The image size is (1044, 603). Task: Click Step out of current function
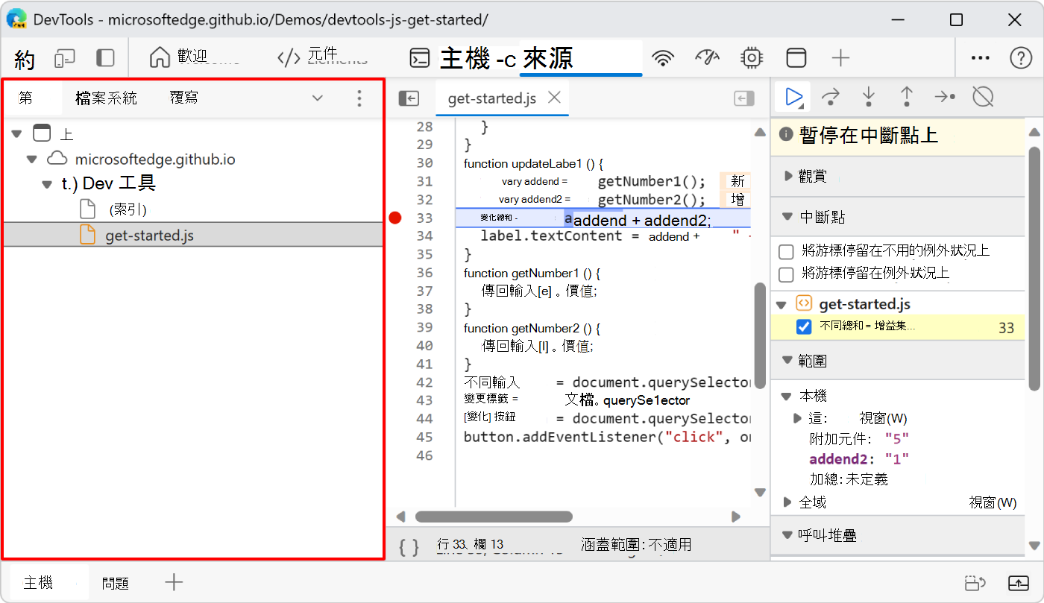point(907,96)
